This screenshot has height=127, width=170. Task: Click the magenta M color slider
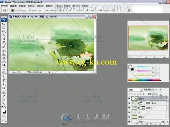click(x=145, y=71)
